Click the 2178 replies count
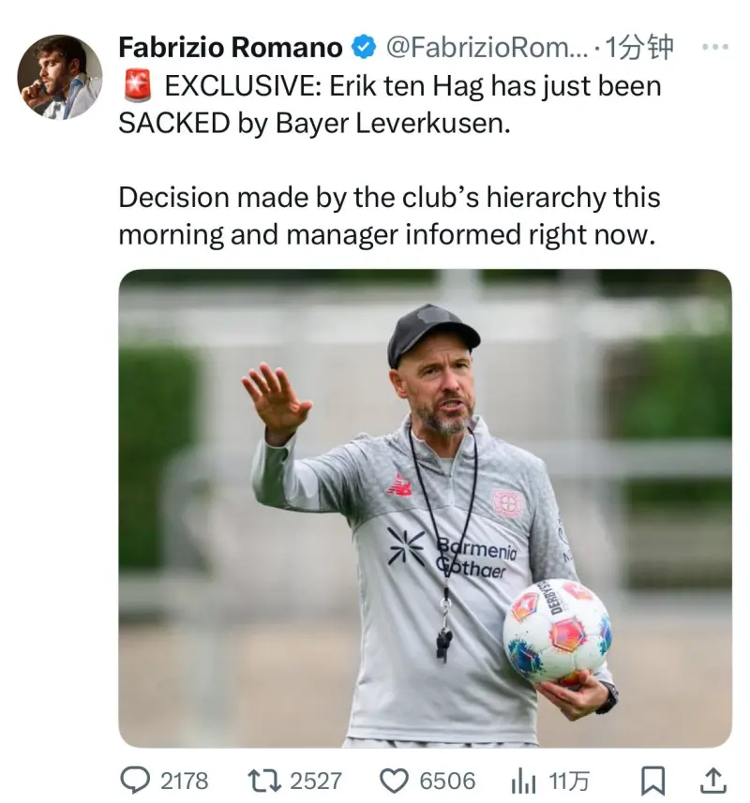Screen dimensions: 750x803 184,781
